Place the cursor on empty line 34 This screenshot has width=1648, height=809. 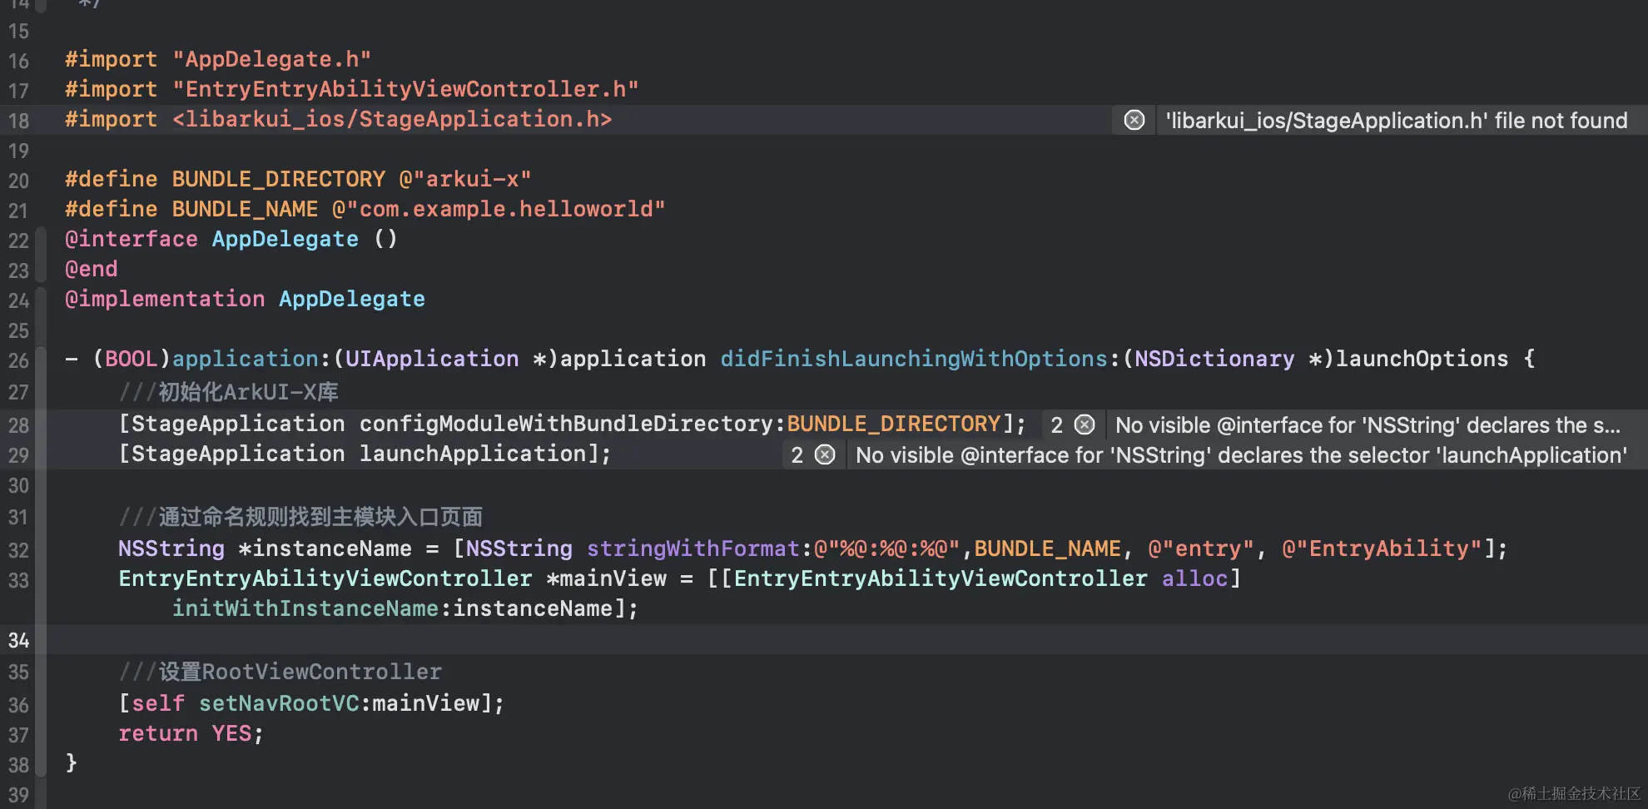point(846,640)
